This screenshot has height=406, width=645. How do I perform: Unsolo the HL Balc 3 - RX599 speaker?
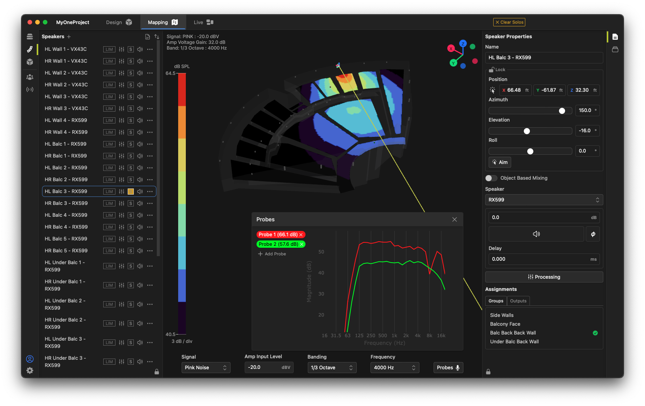pyautogui.click(x=131, y=192)
